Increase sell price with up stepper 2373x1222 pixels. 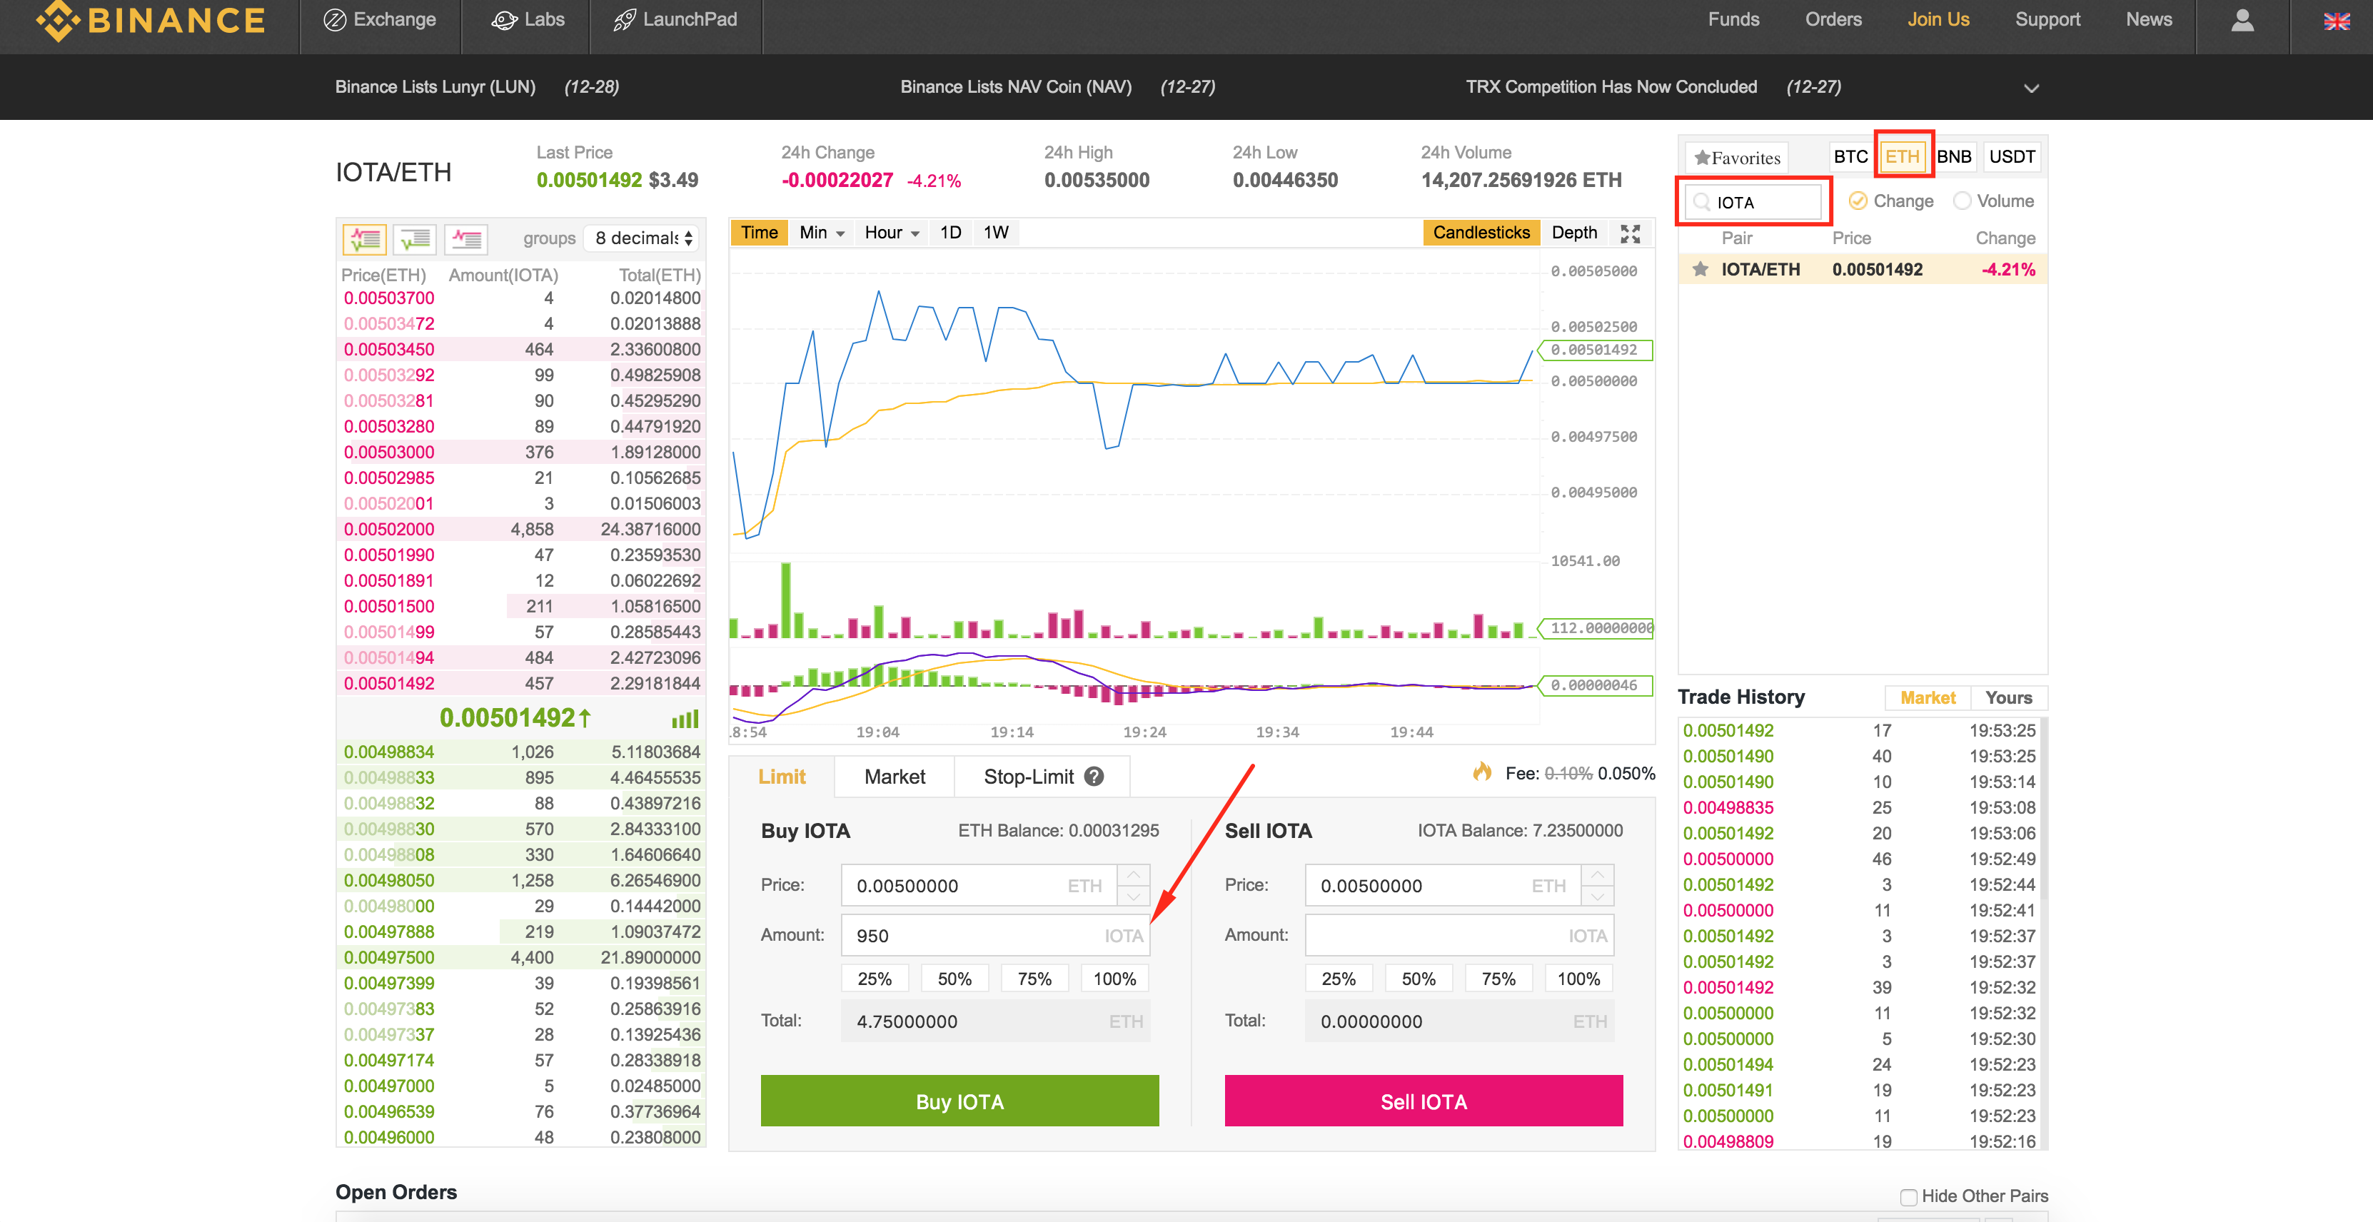point(1598,875)
